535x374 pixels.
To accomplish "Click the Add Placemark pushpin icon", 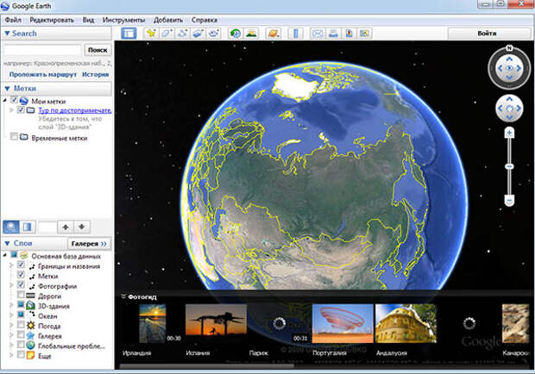I will (151, 33).
